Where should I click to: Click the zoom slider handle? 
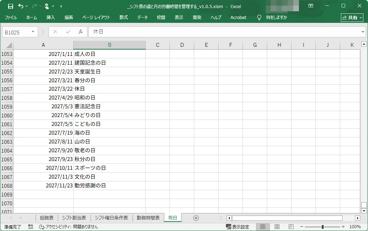coord(323,227)
